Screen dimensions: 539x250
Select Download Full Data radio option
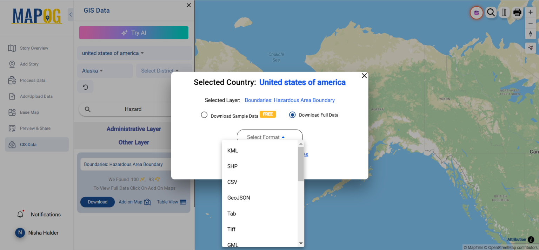292,115
